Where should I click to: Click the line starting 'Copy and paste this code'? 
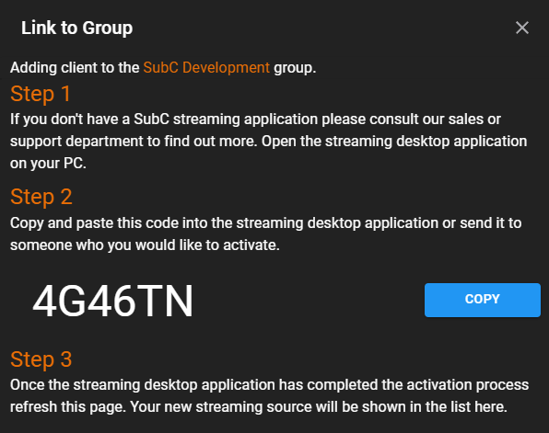coord(265,223)
